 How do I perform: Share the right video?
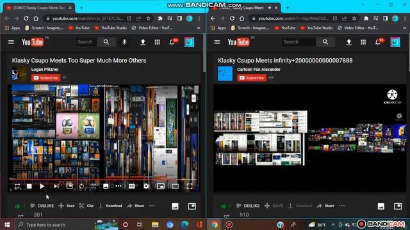pos(325,206)
